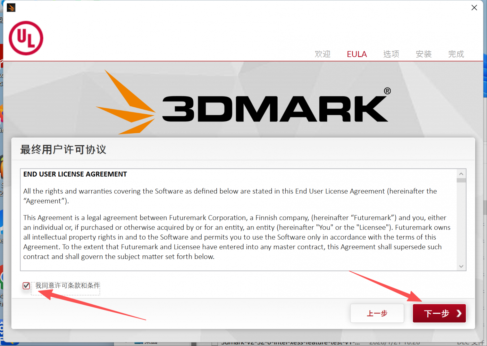Click the EULA scrollbar thumb
487x346 pixels.
click(461, 181)
